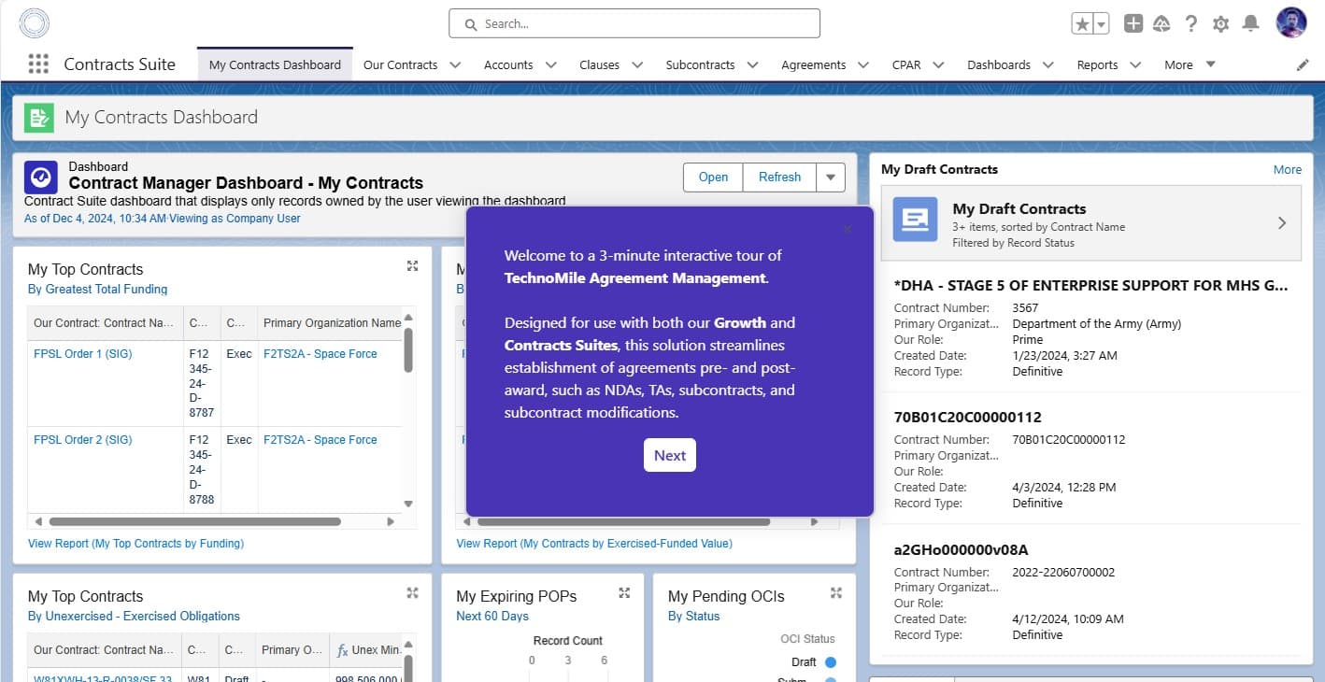Click into the global Search field
Viewport: 1325px width, 682px height.
(635, 23)
